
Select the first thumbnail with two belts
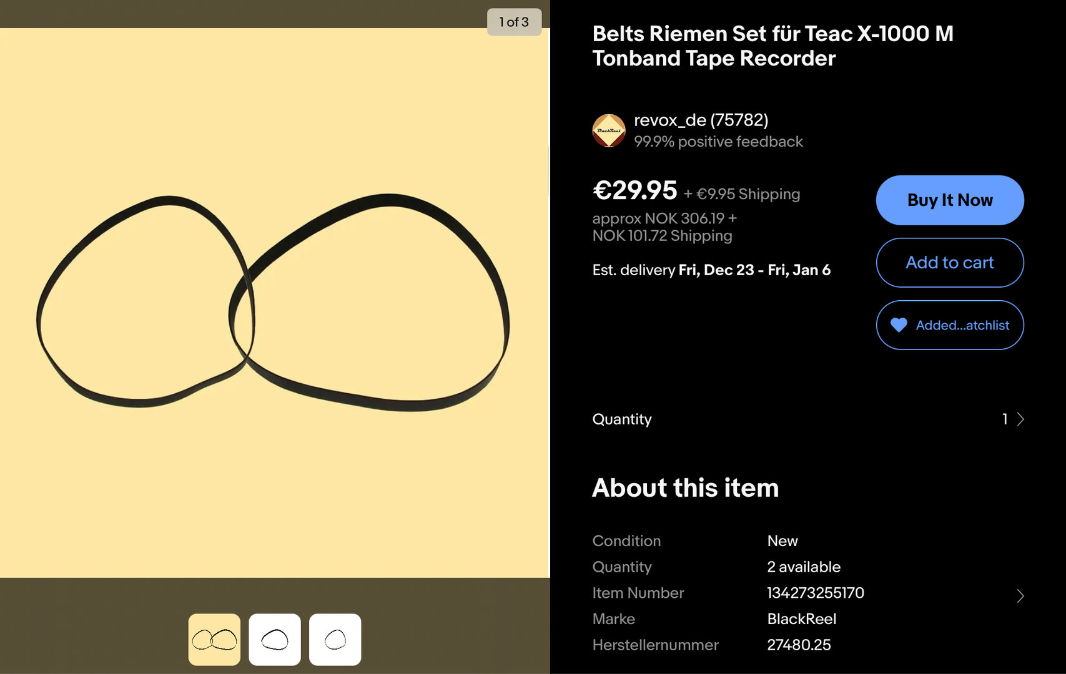(x=214, y=640)
